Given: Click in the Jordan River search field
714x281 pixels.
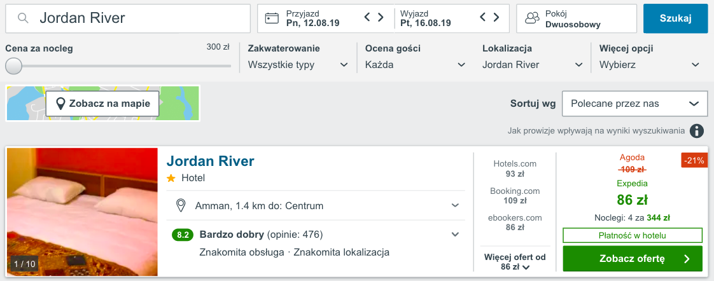Looking at the screenshot, I should 128,18.
